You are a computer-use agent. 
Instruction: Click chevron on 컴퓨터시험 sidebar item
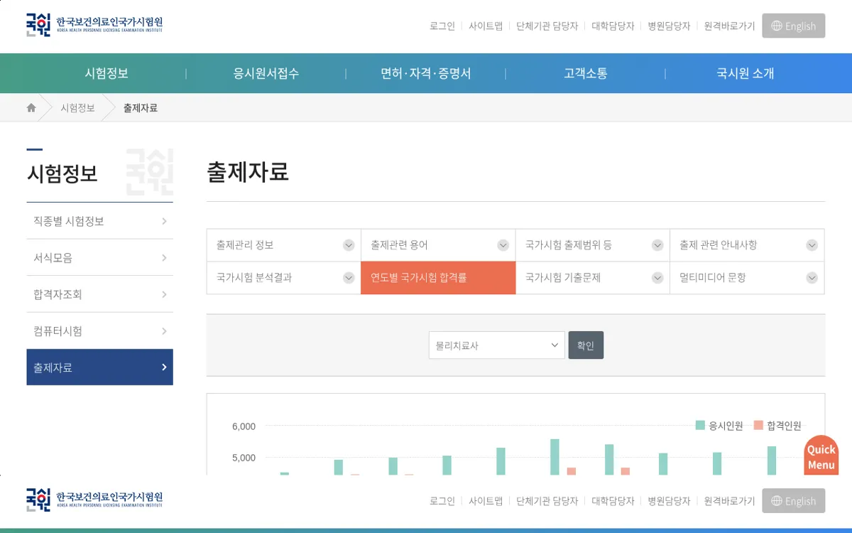click(164, 331)
